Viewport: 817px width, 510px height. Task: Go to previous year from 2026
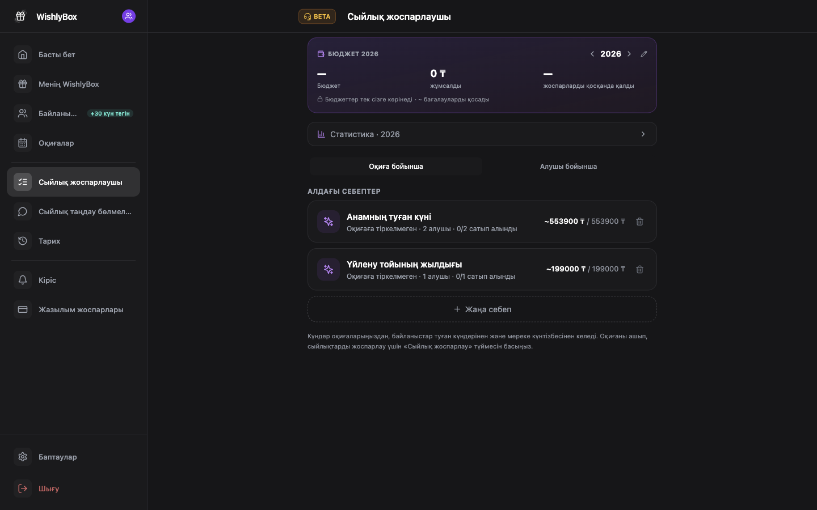(x=592, y=54)
